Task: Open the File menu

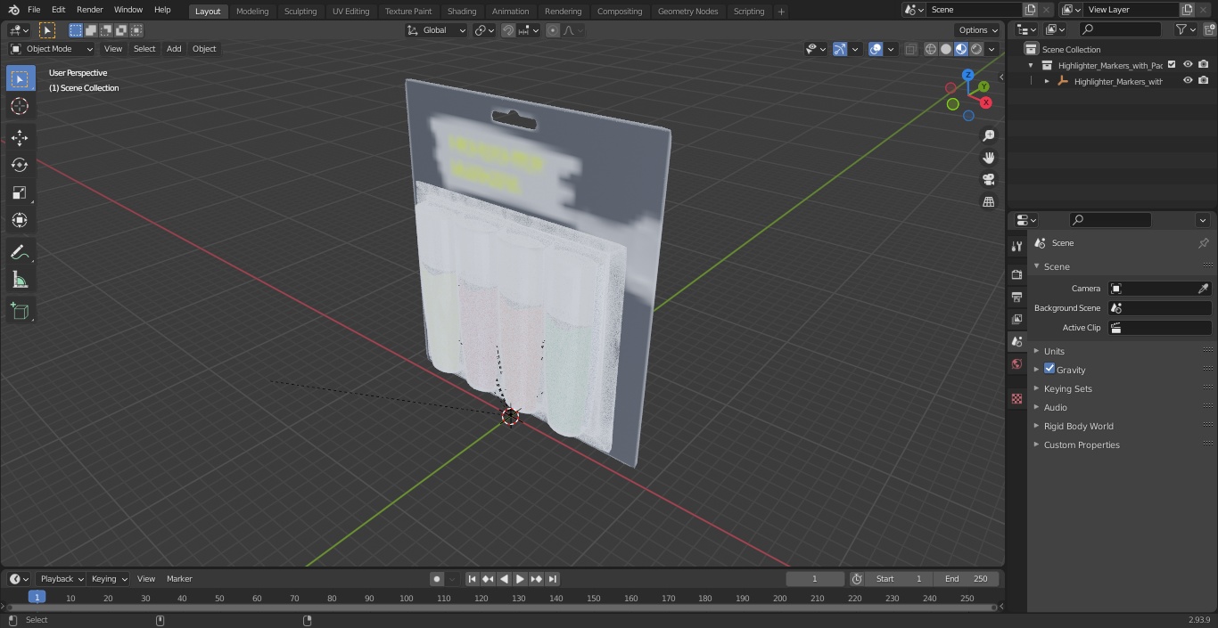Action: 34,10
